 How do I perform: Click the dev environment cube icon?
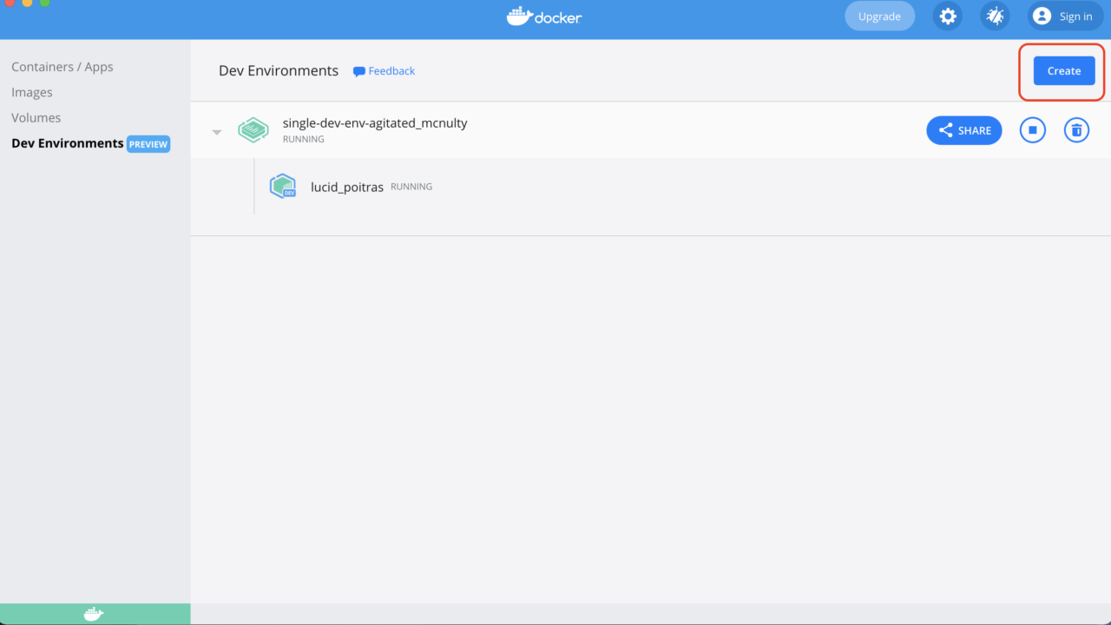click(x=253, y=129)
